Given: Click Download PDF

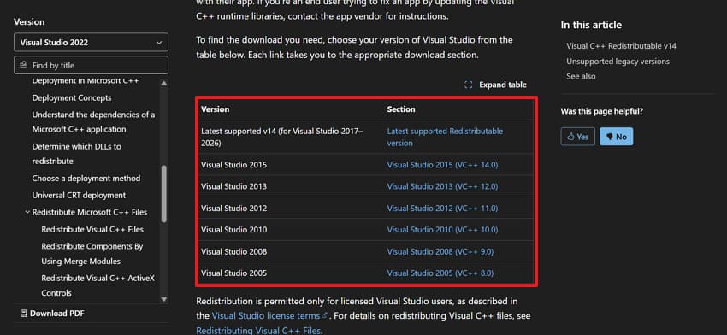Looking at the screenshot, I should pos(52,314).
